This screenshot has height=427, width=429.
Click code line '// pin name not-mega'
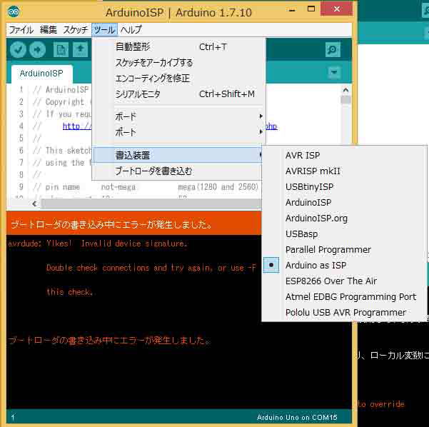pyautogui.click(x=84, y=187)
